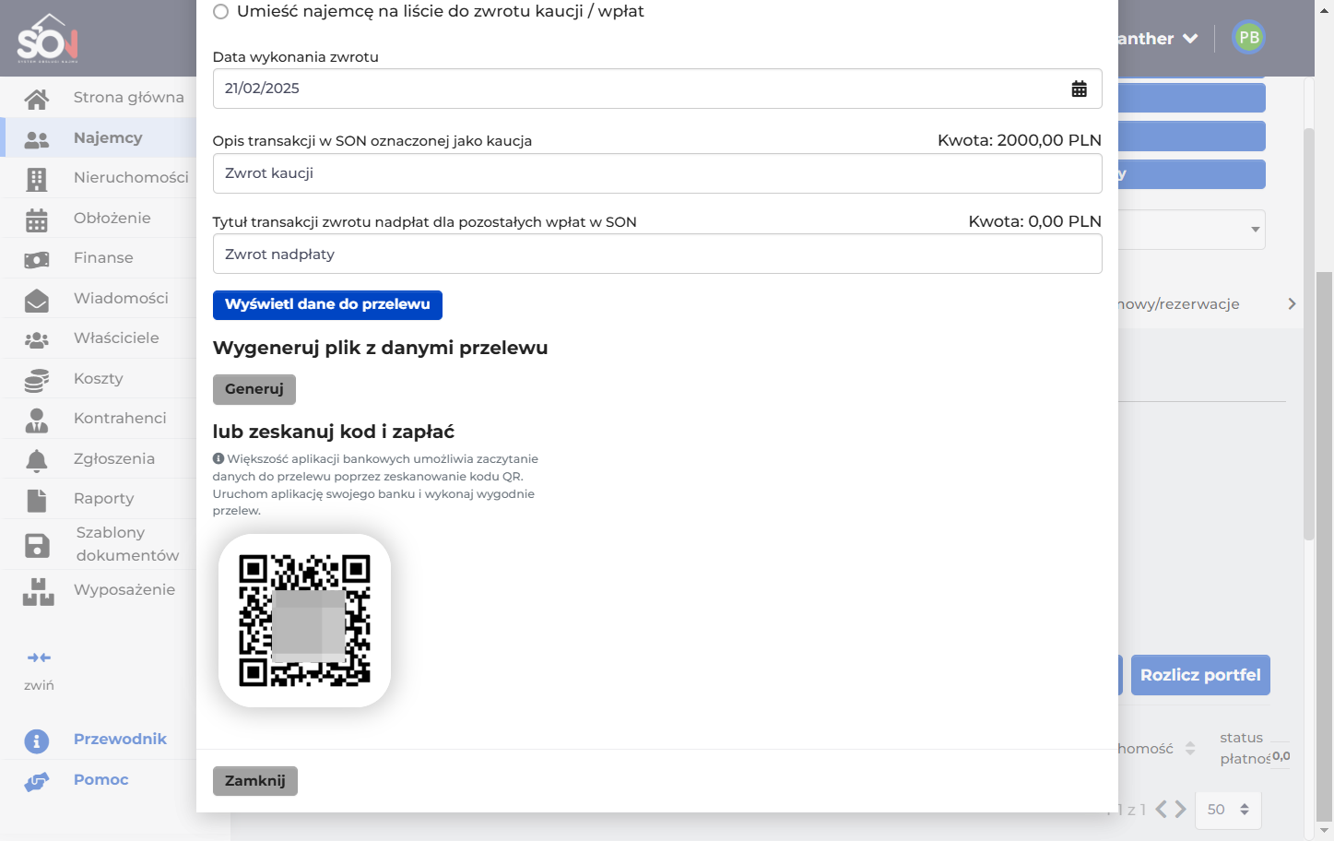Click 'Wyświetl dane do przelewu' button
The image size is (1334, 841).
[327, 305]
